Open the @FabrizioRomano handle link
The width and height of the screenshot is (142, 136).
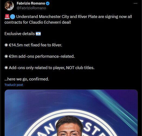(x=31, y=8)
